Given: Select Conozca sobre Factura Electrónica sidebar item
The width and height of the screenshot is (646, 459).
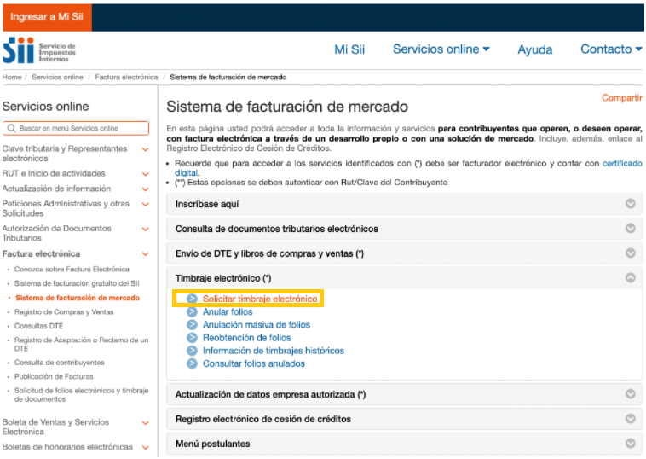Looking at the screenshot, I should (72, 270).
